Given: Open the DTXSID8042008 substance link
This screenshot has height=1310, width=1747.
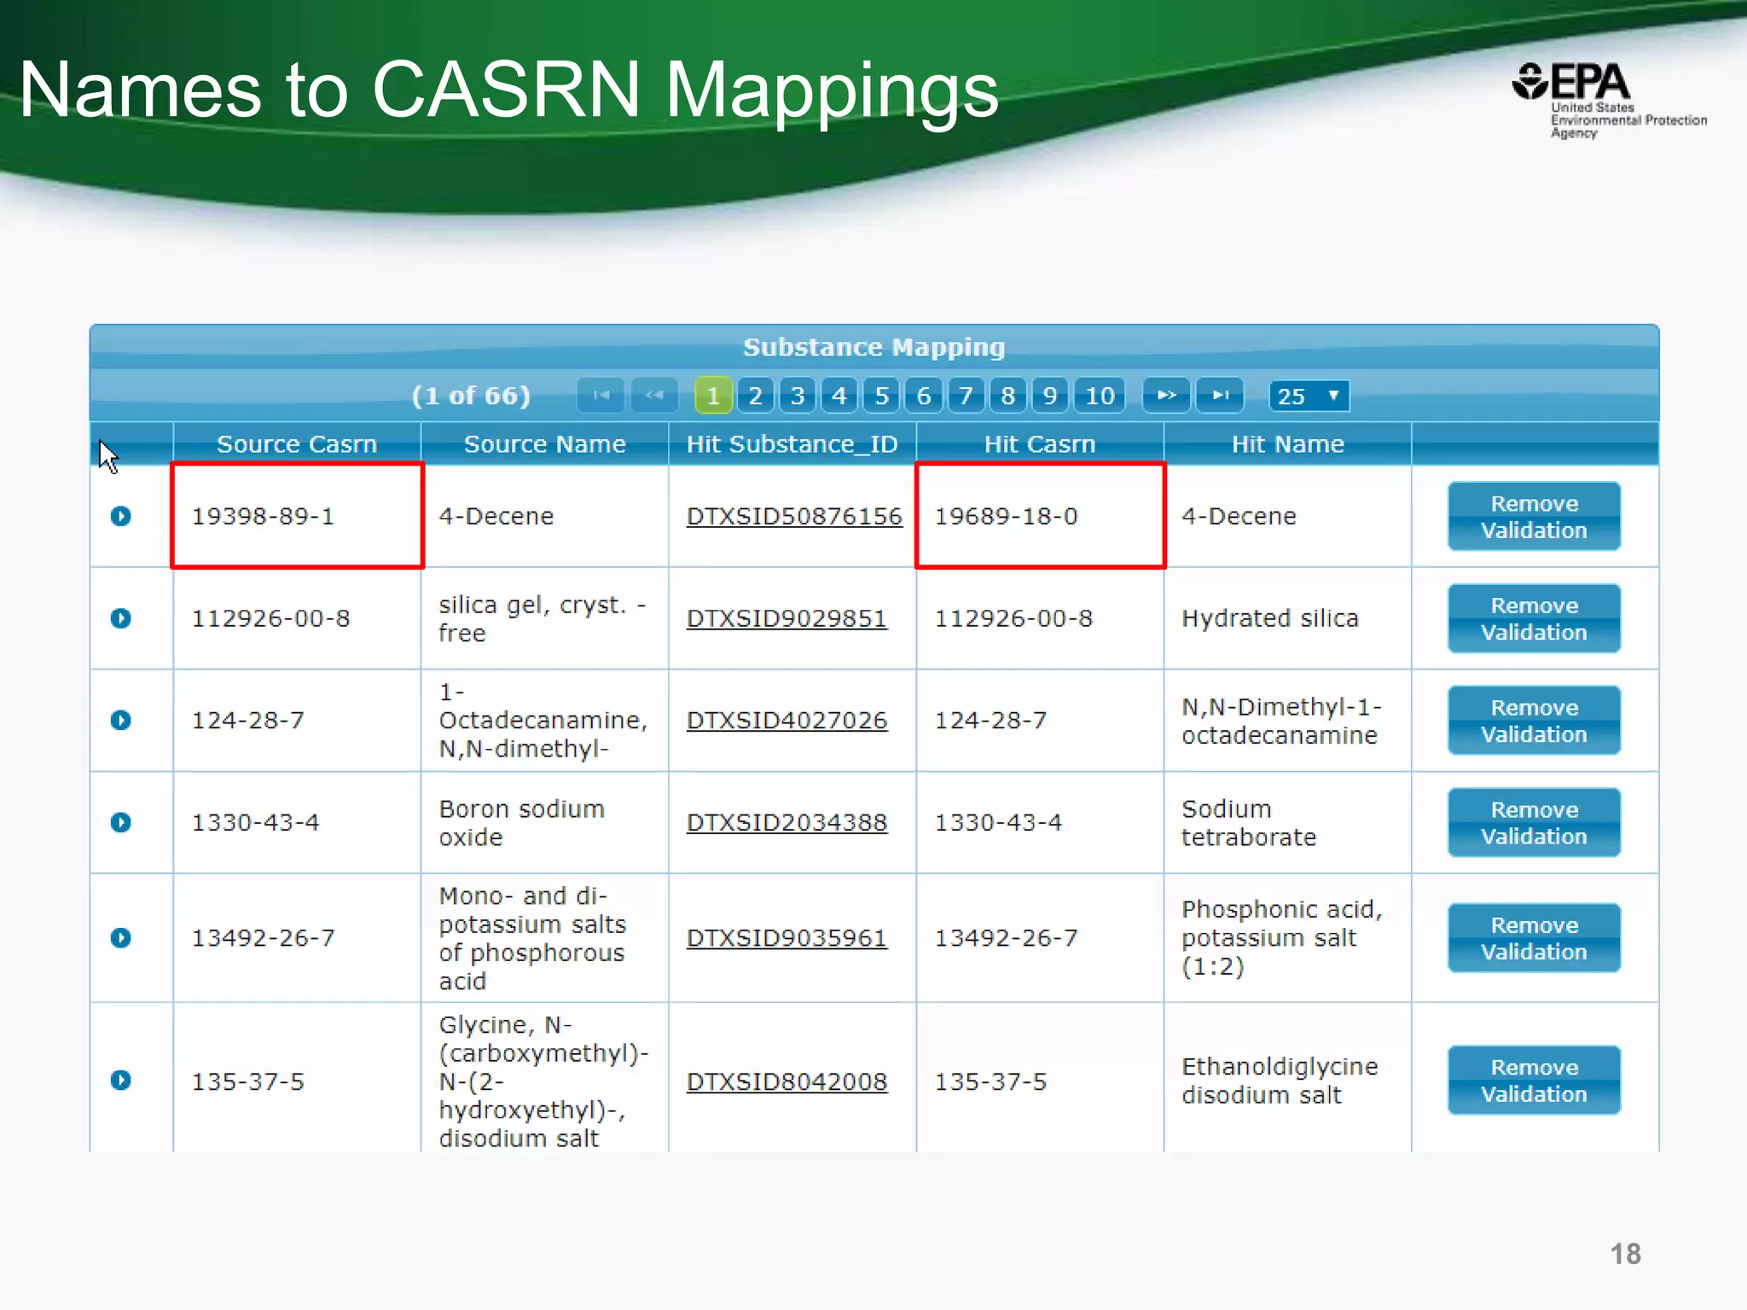Looking at the screenshot, I should coord(786,1081).
